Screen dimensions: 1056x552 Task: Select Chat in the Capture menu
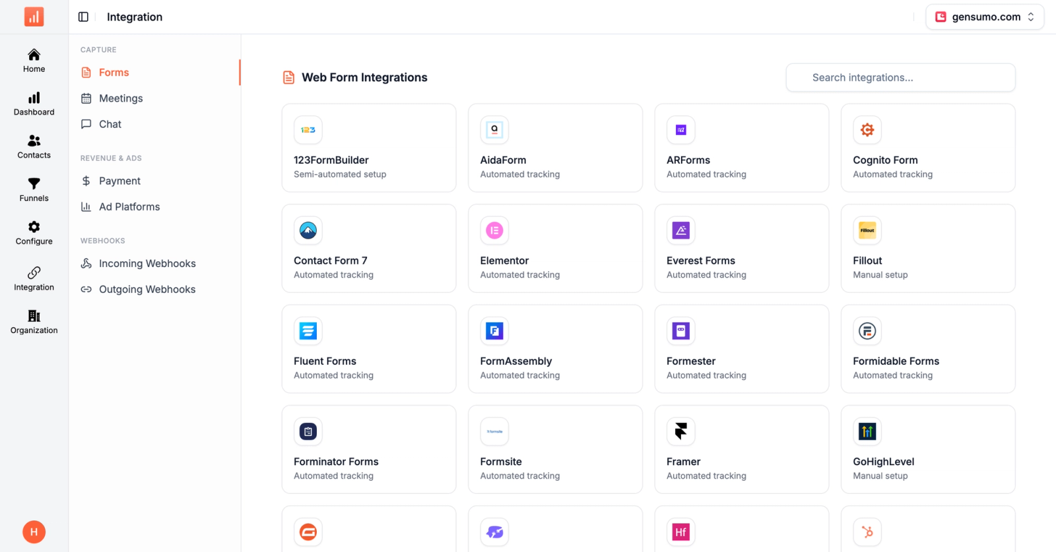[155, 124]
